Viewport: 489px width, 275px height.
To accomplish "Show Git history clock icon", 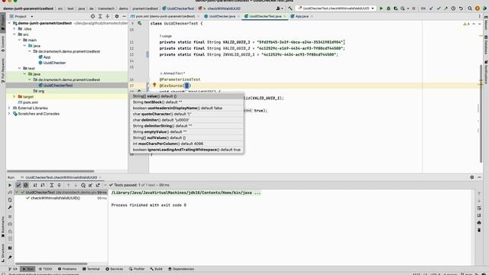I will coord(453,8).
